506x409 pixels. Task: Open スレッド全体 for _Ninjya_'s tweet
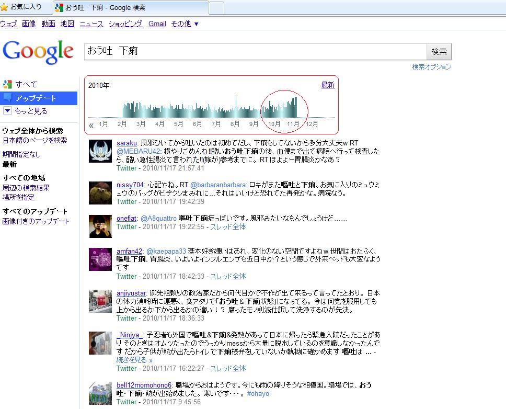(228, 369)
